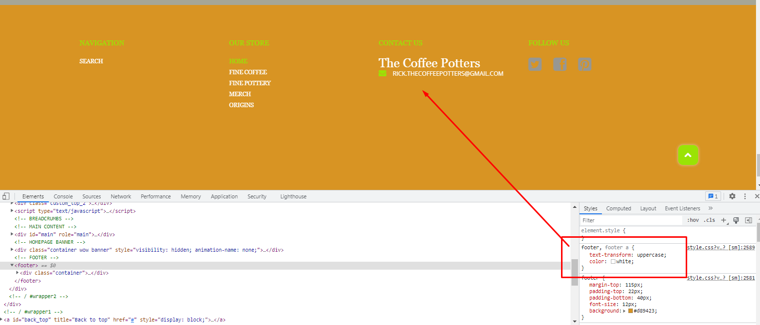The width and height of the screenshot is (760, 325).
Task: Select the MAIN CONTENT comment line
Action: pyautogui.click(x=45, y=226)
